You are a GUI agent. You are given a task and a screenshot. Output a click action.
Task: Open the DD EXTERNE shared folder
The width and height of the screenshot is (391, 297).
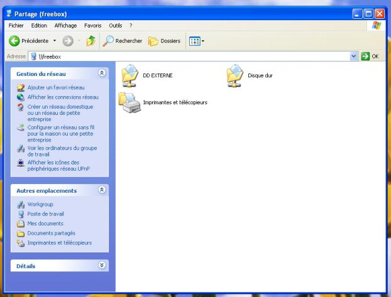pyautogui.click(x=129, y=75)
